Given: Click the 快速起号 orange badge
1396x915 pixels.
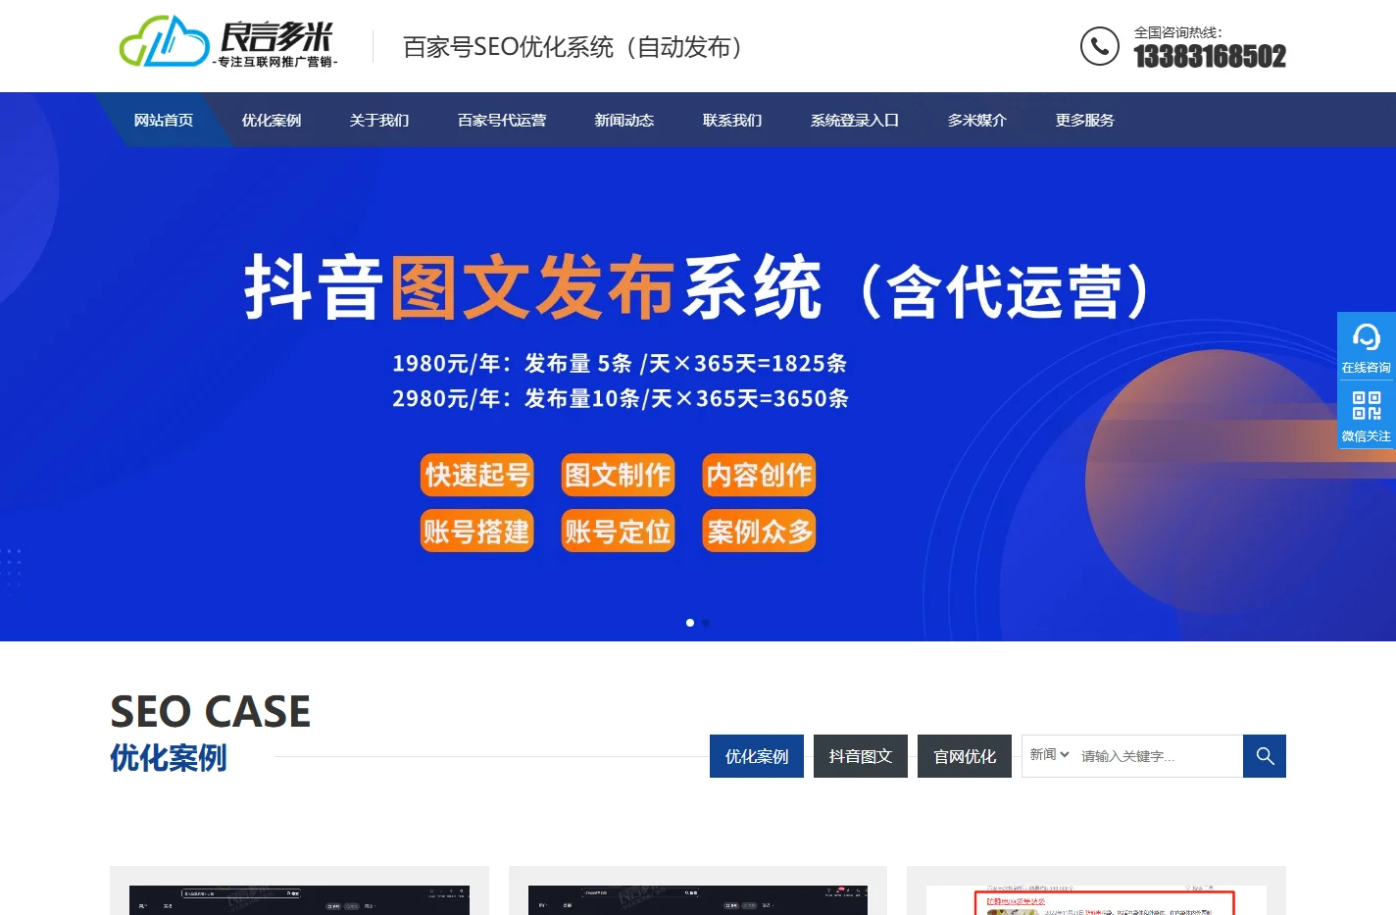Looking at the screenshot, I should pos(477,475).
